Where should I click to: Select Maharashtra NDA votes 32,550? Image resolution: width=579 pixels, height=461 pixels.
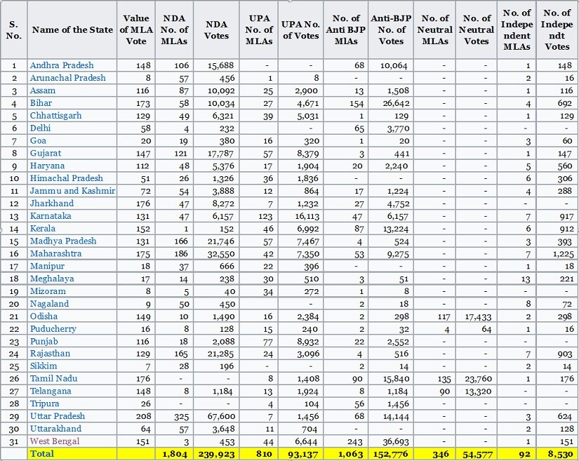[x=221, y=254]
